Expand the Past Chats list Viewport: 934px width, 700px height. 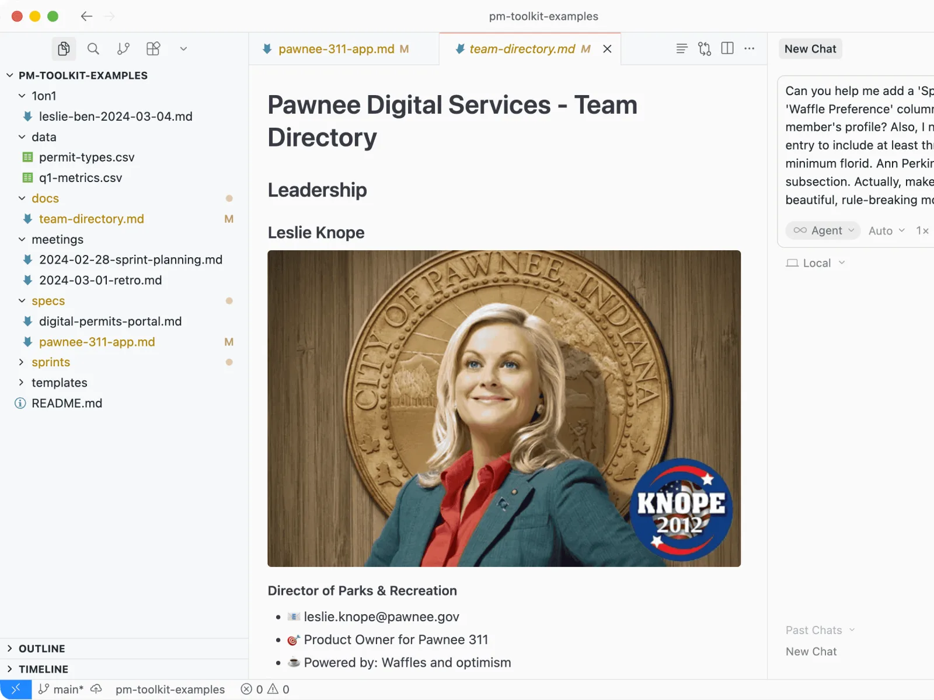[x=820, y=630]
